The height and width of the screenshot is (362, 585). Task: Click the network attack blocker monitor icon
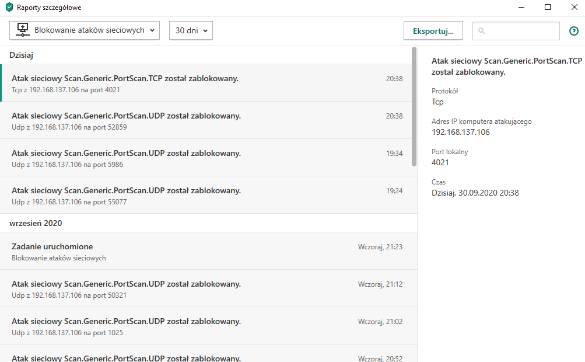pyautogui.click(x=22, y=30)
